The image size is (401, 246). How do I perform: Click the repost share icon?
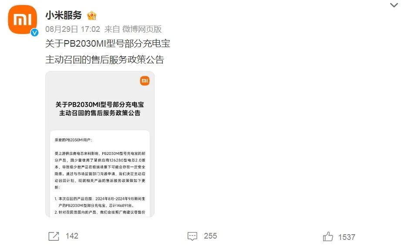pos(54,236)
